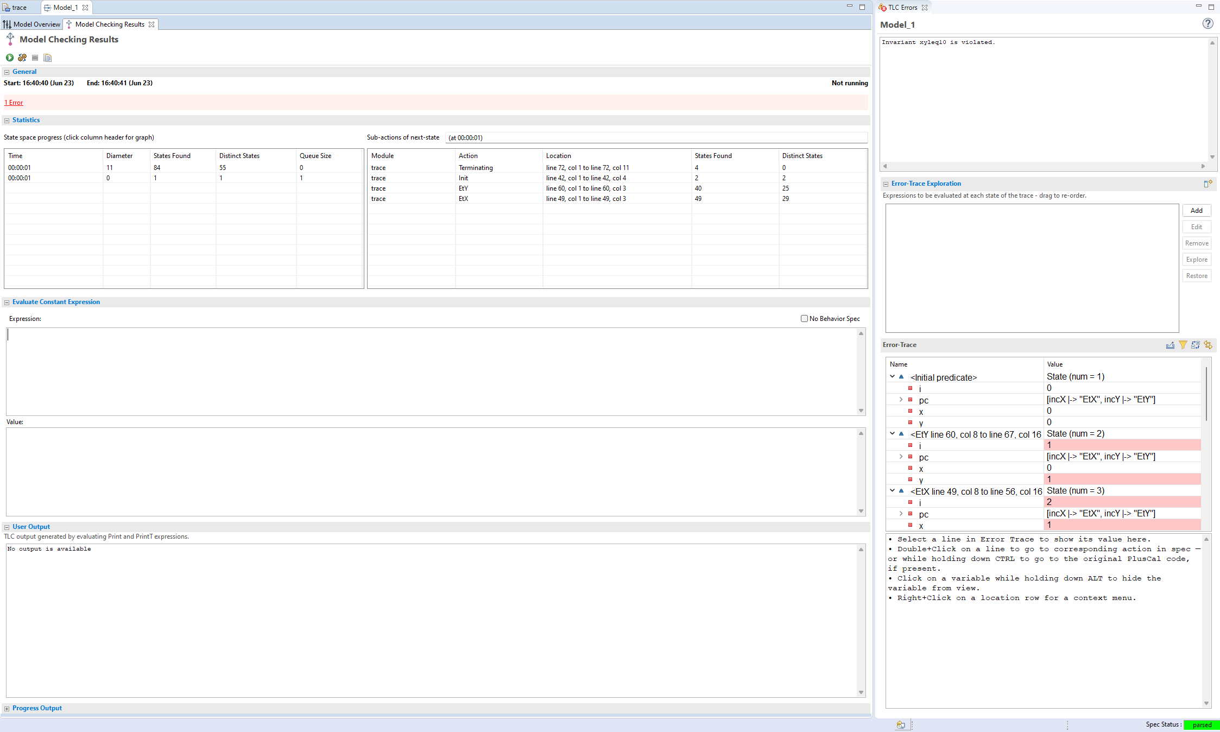Select the Terminating row in sub-actions table
Image resolution: width=1220 pixels, height=732 pixels.
coord(617,168)
